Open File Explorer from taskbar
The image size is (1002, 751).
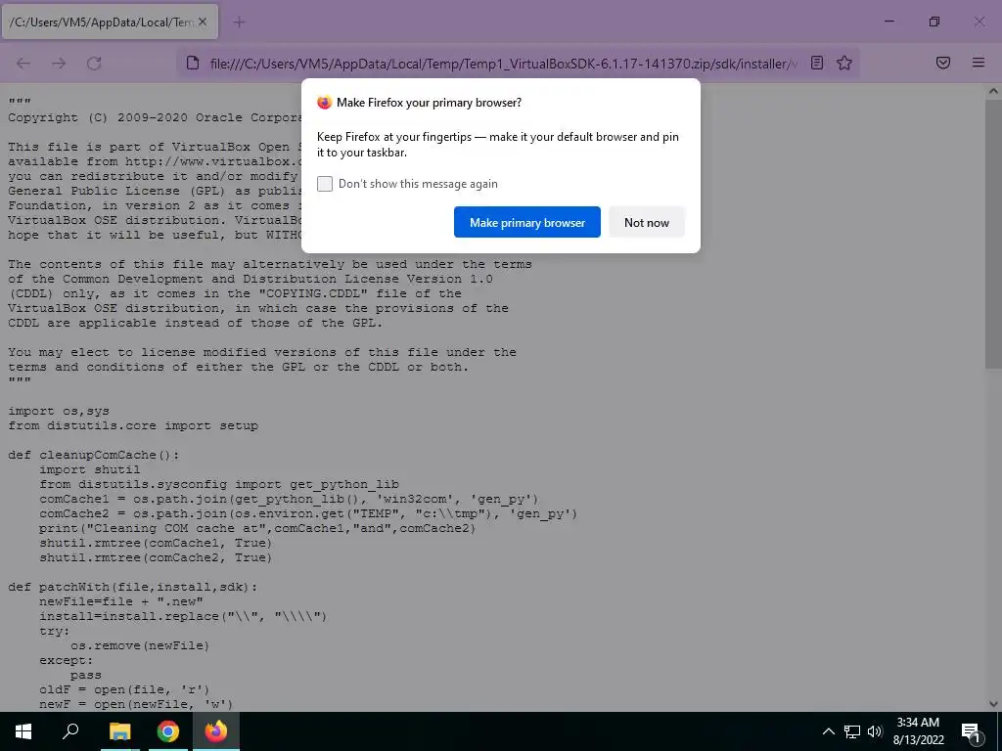[119, 731]
